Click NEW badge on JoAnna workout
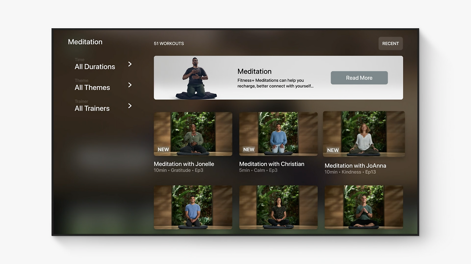The height and width of the screenshot is (264, 471). 333,150
